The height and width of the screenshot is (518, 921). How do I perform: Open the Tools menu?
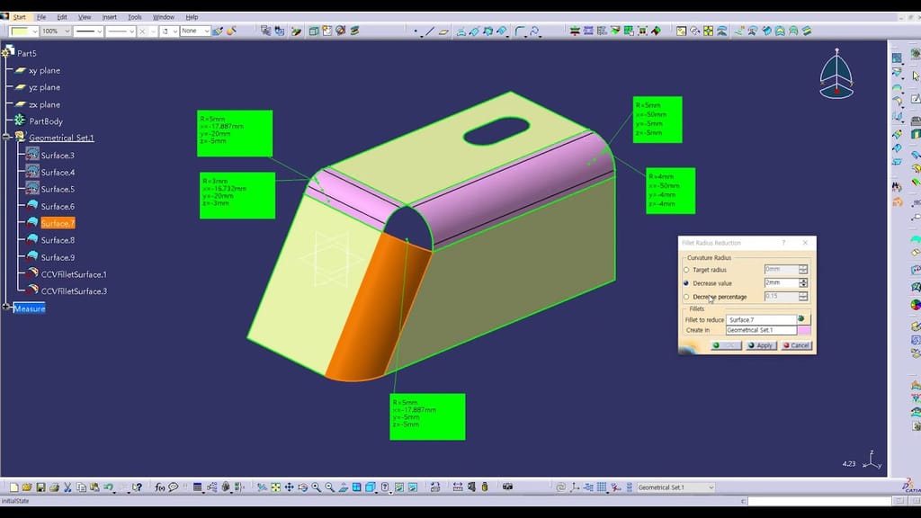(x=134, y=17)
